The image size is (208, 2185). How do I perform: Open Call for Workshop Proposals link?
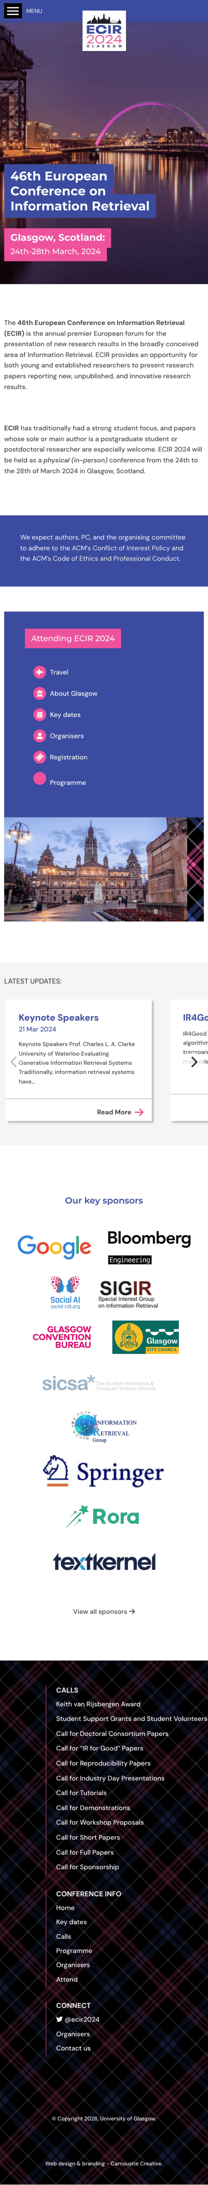100,1822
